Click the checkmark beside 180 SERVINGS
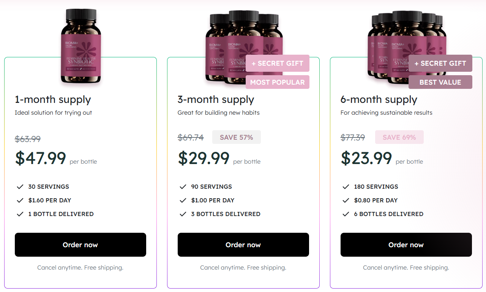This screenshot has height=292, width=486. point(346,186)
